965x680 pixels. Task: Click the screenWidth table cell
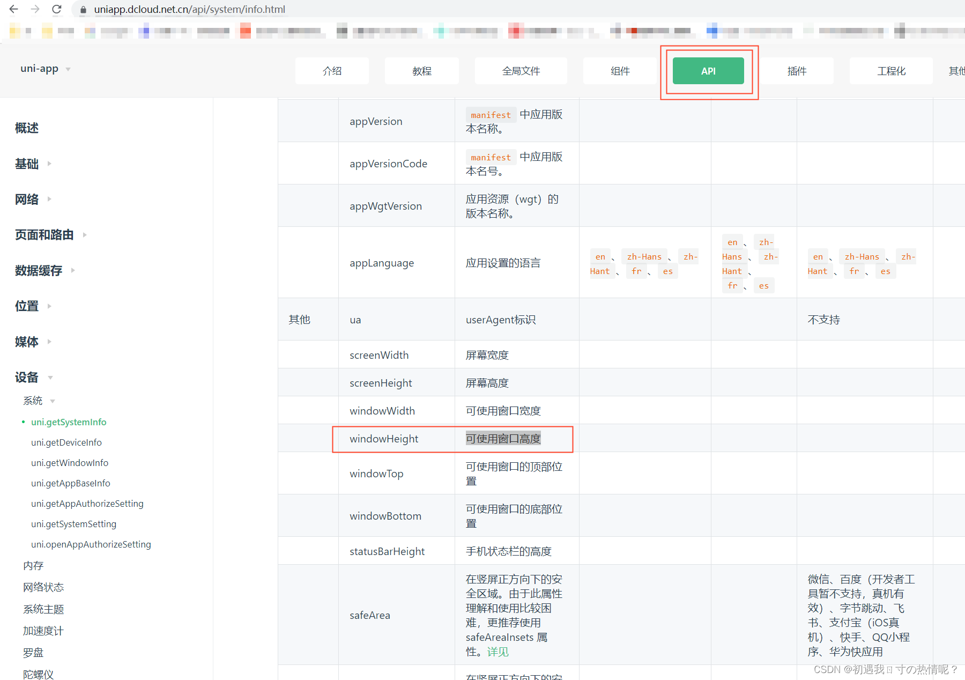pos(397,355)
